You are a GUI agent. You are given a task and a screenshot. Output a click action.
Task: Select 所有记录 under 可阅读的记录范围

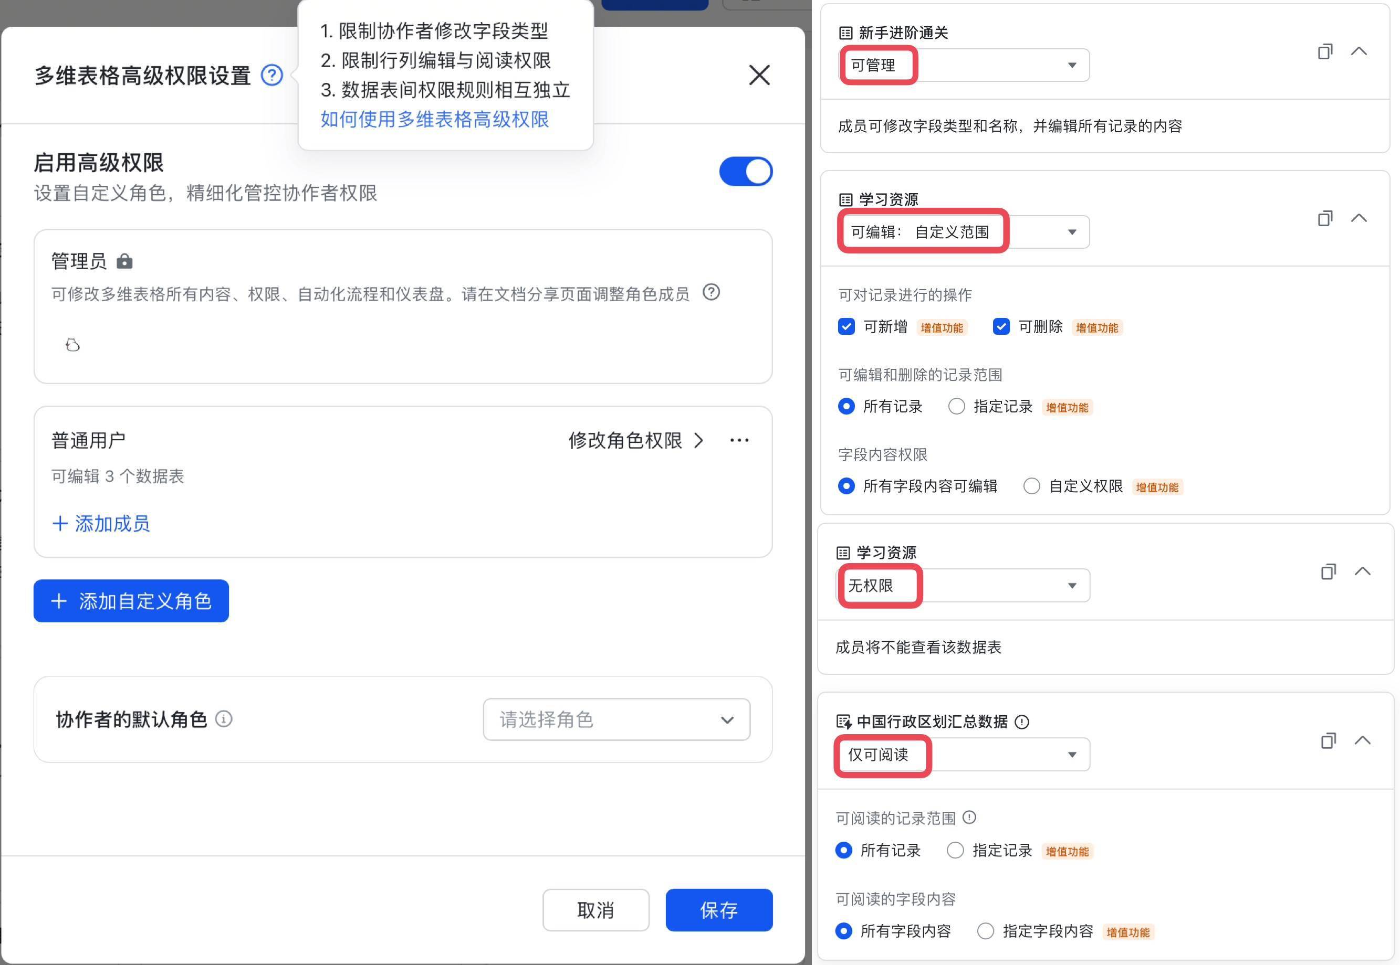[843, 851]
